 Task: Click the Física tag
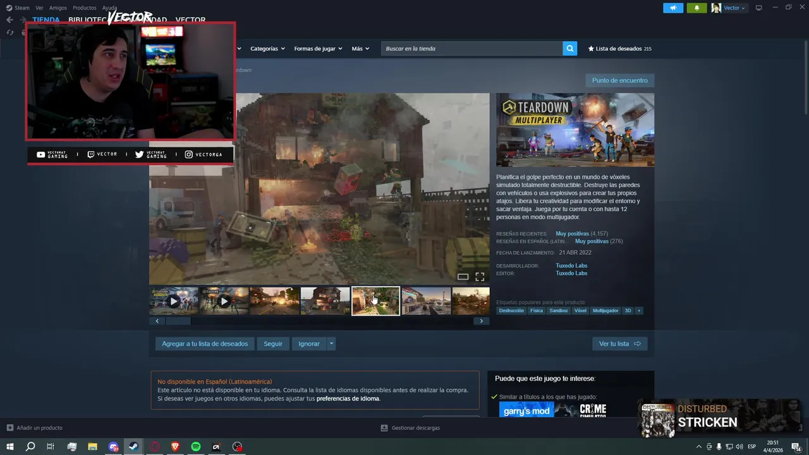(x=537, y=311)
